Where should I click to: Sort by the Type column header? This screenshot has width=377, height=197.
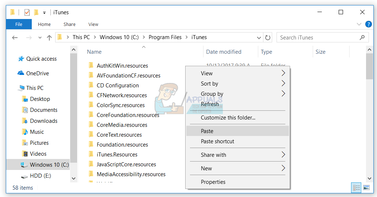(266, 52)
